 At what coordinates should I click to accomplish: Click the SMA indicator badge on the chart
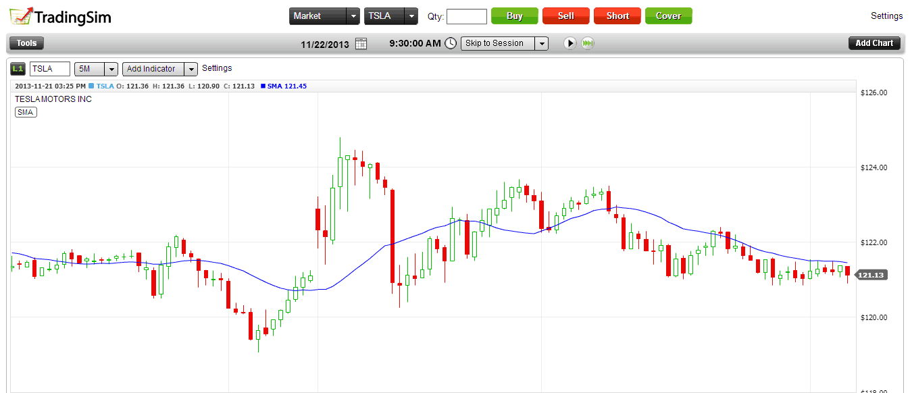tap(25, 112)
